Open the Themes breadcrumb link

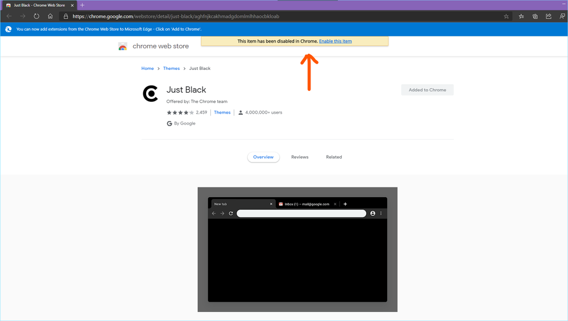pos(171,68)
